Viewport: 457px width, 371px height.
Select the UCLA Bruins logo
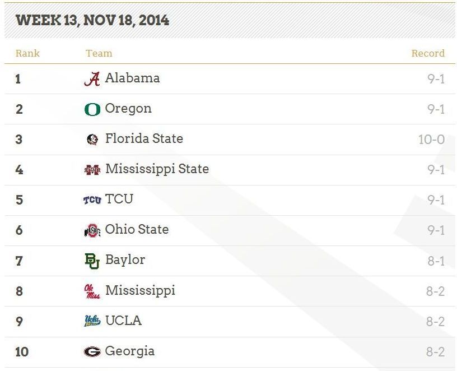click(92, 321)
